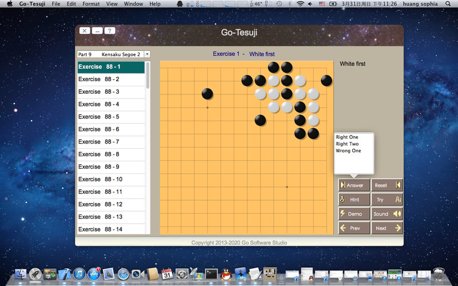The image size is (458, 286).
Task: Select Exercise 88 - 2 in list
Action: (x=111, y=80)
